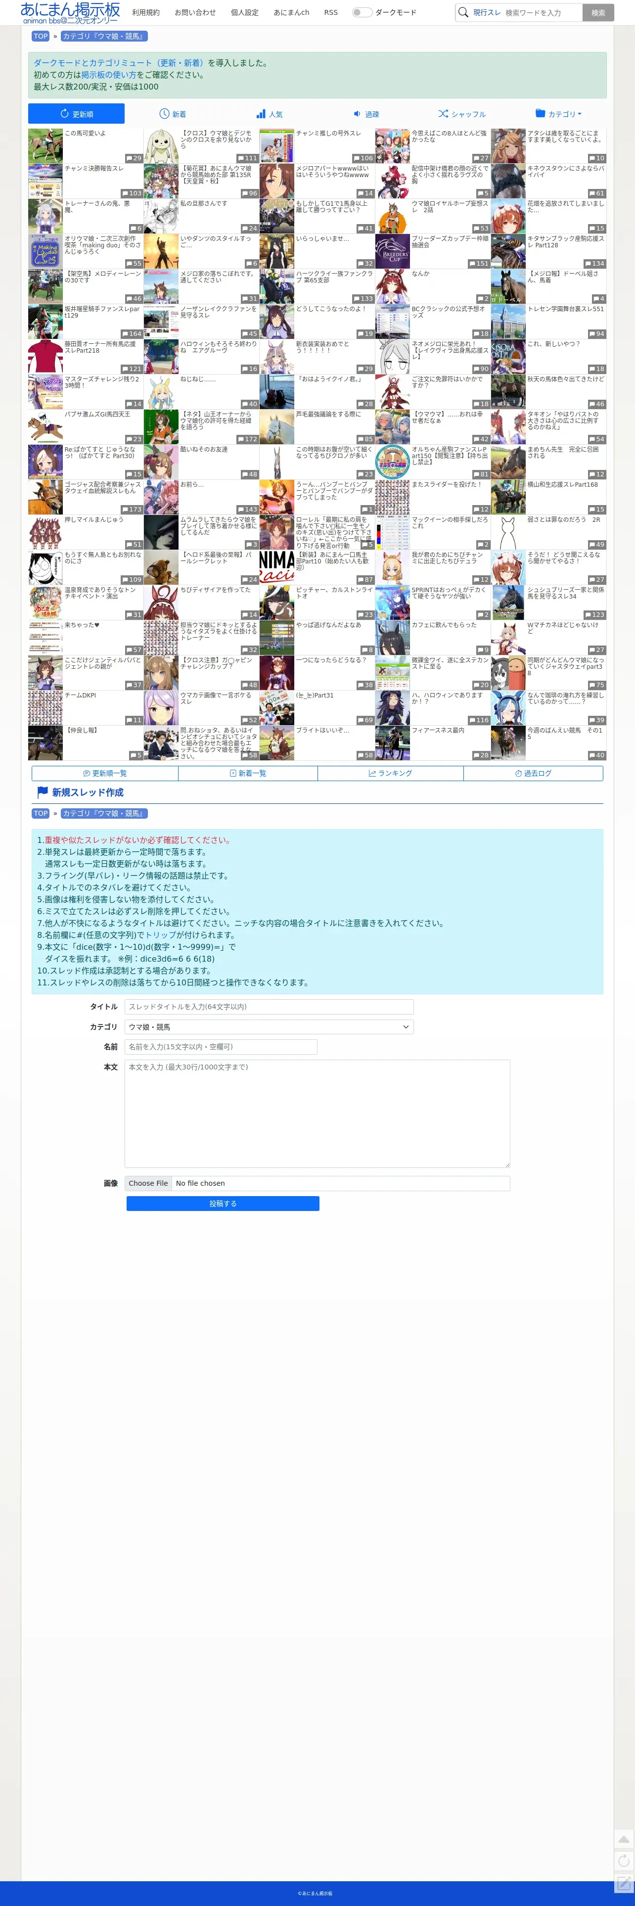
Task: Focus the スレッドタイトル input field
Action: click(269, 1007)
